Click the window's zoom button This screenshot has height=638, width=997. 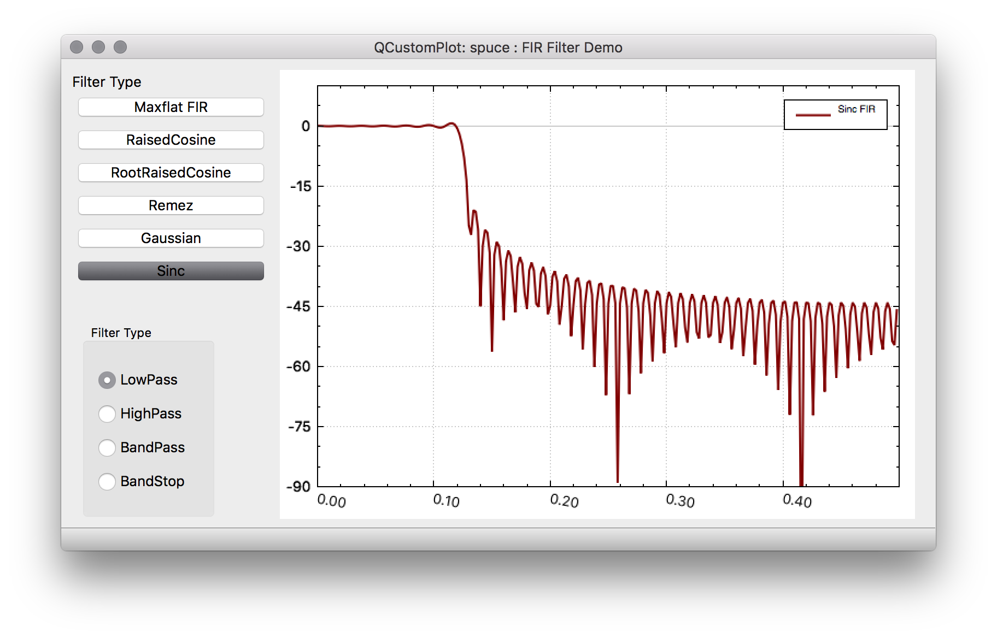point(120,48)
